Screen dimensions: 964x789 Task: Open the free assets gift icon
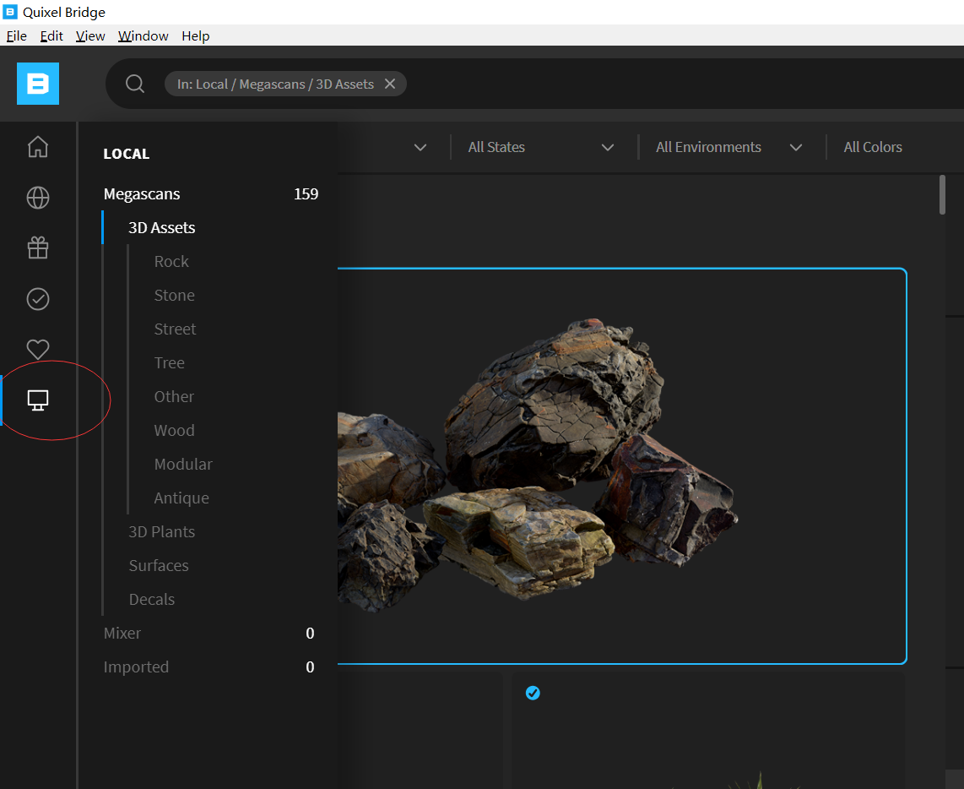coord(37,248)
